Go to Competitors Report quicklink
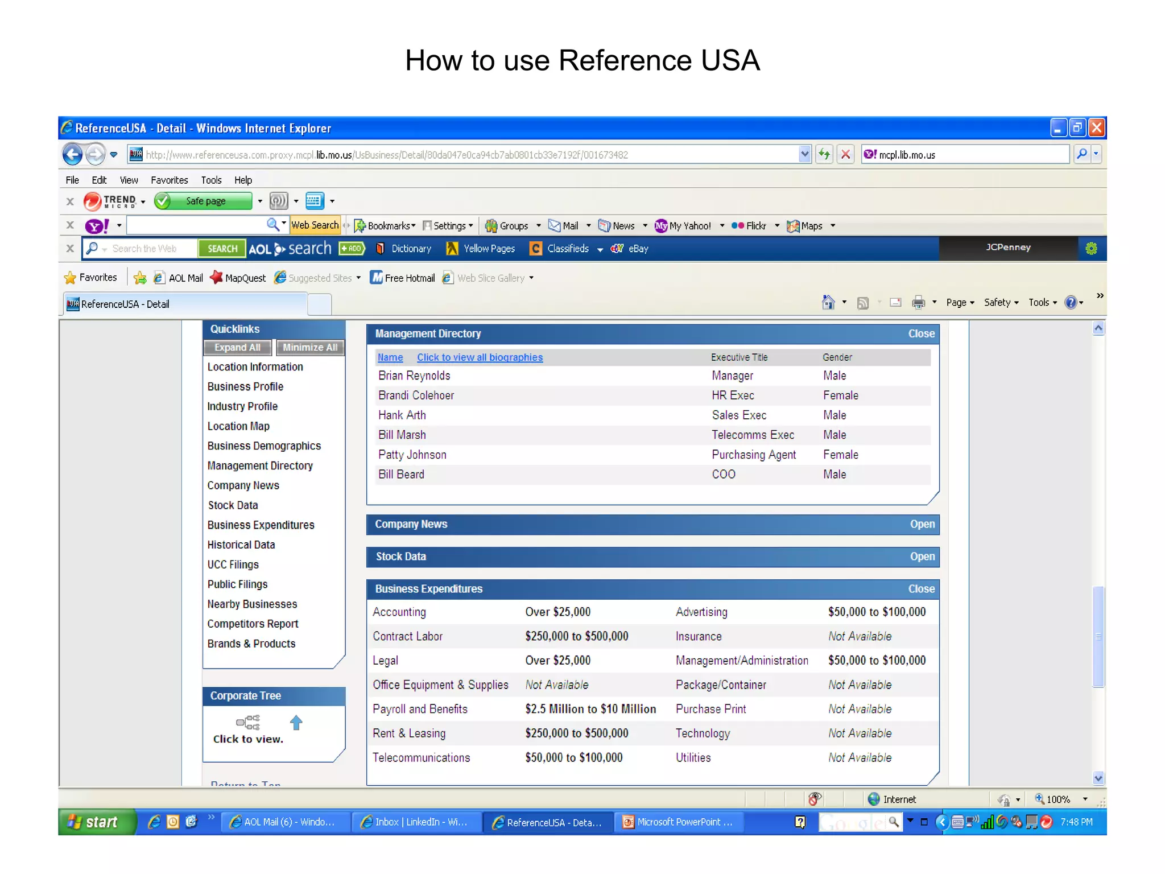 pos(253,624)
